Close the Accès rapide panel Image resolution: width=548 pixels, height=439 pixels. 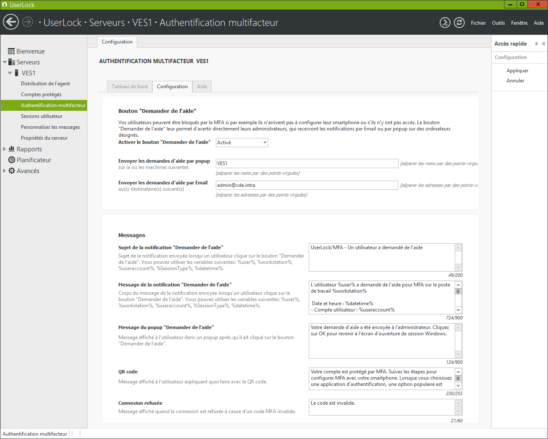543,43
